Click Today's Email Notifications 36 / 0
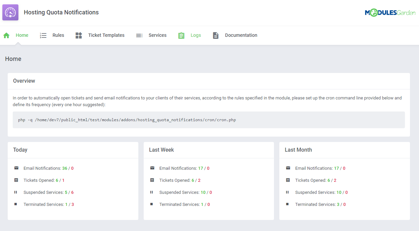This screenshot has width=419, height=231. tap(49, 168)
